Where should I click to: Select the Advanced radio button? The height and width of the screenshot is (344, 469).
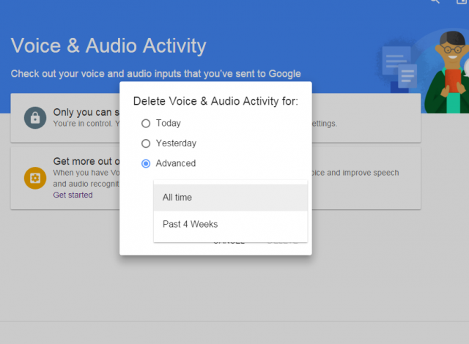[x=146, y=163]
